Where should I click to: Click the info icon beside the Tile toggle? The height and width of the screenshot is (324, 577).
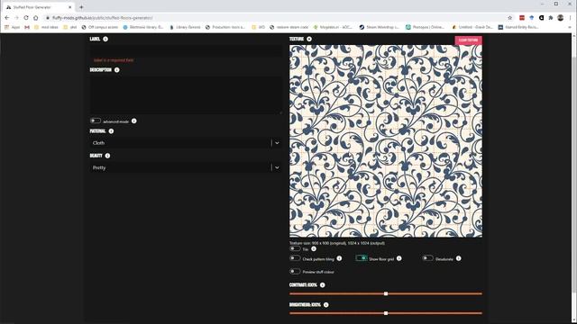[x=314, y=248]
